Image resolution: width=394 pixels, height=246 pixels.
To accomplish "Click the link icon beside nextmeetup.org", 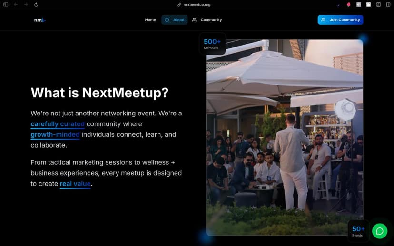I will pos(179,5).
